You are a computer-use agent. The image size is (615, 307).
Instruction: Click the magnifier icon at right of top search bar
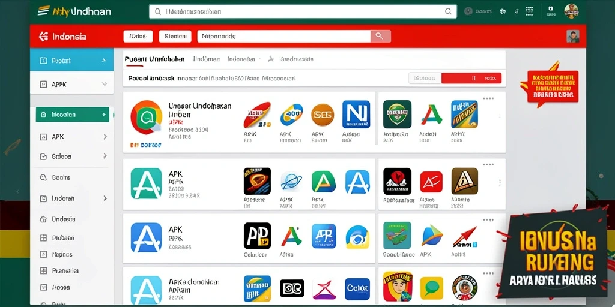[x=448, y=12]
